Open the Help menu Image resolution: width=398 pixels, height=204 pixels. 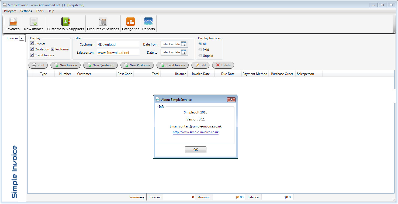pos(51,11)
